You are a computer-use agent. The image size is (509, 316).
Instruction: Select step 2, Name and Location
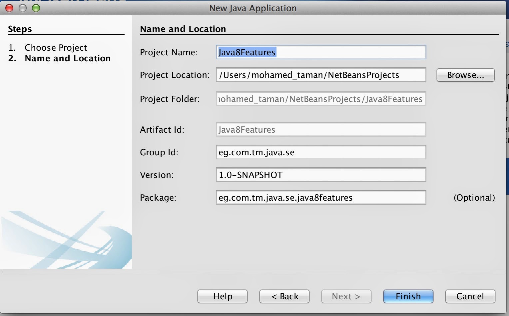point(68,58)
